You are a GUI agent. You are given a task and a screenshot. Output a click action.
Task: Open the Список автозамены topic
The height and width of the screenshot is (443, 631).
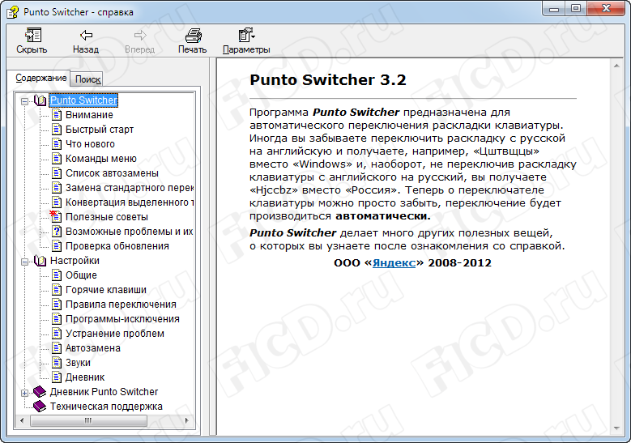pyautogui.click(x=112, y=173)
